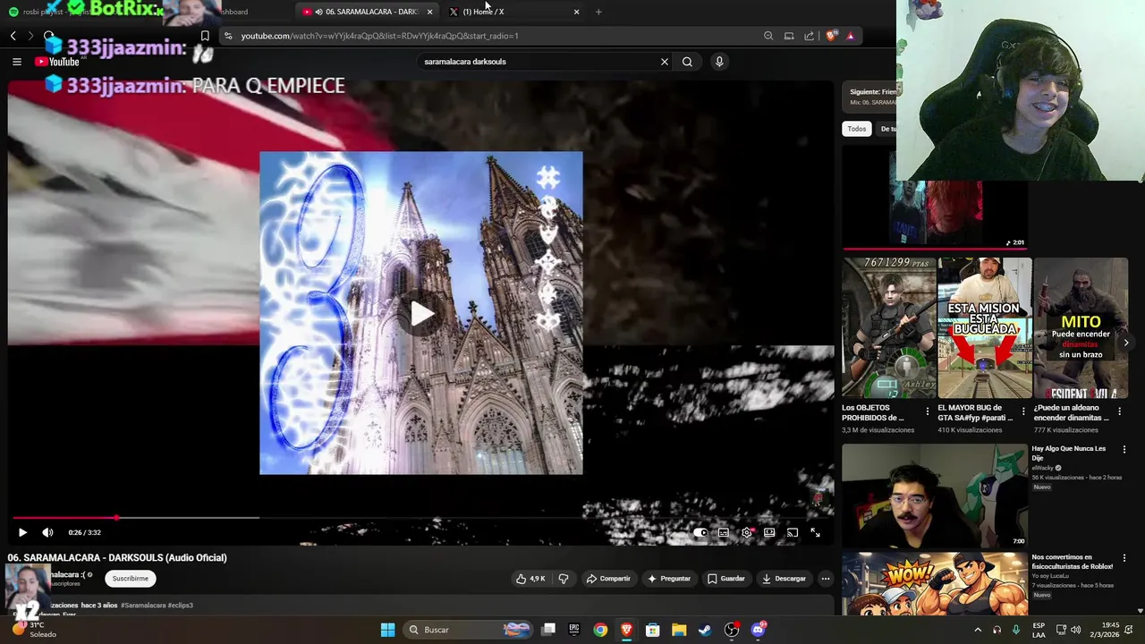This screenshot has width=1145, height=644.
Task: Open the more actions ellipsis below the video
Action: [826, 579]
